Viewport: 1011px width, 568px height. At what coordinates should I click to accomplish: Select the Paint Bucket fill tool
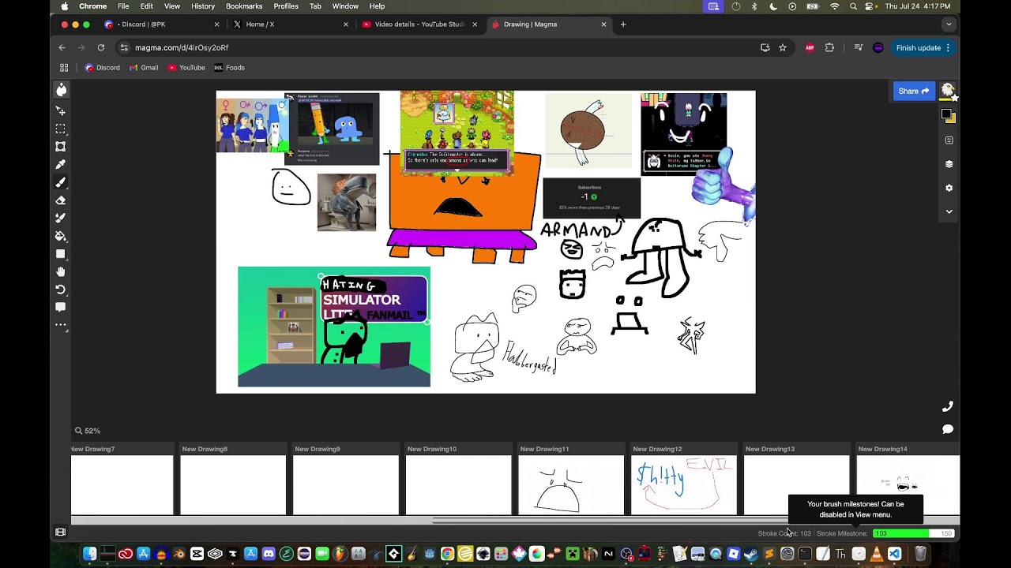pos(61,236)
